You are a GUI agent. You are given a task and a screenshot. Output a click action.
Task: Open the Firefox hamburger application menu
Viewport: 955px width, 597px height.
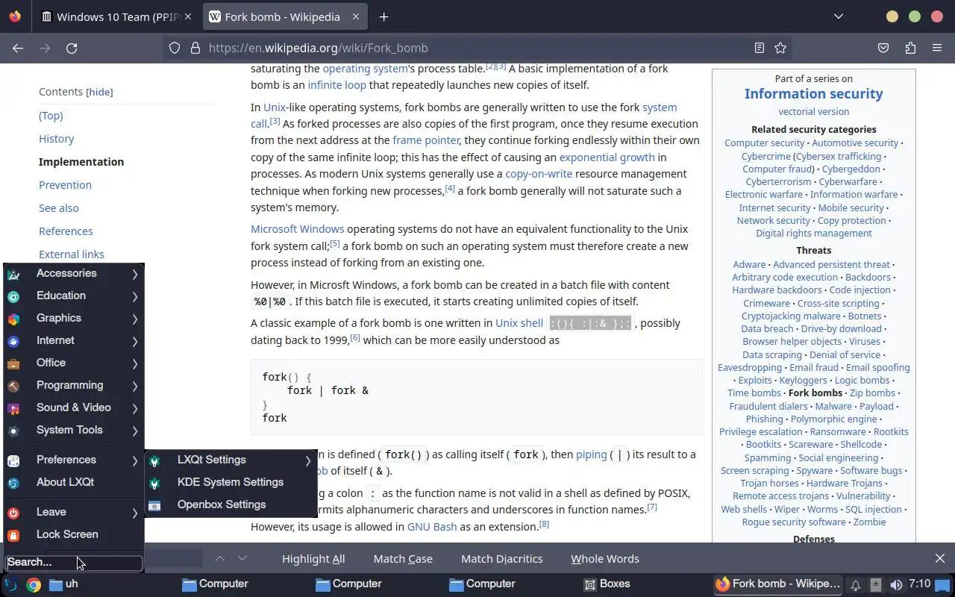click(x=937, y=48)
